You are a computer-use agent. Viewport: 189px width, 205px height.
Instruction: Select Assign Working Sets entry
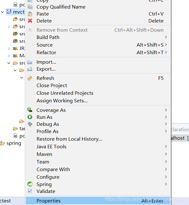point(98,101)
